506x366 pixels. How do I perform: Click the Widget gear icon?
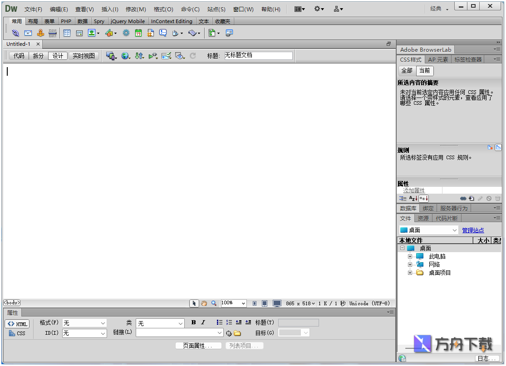coord(126,33)
